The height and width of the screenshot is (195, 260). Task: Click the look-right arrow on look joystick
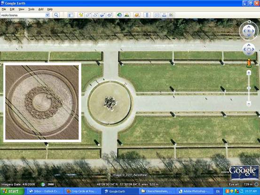coord(253,31)
